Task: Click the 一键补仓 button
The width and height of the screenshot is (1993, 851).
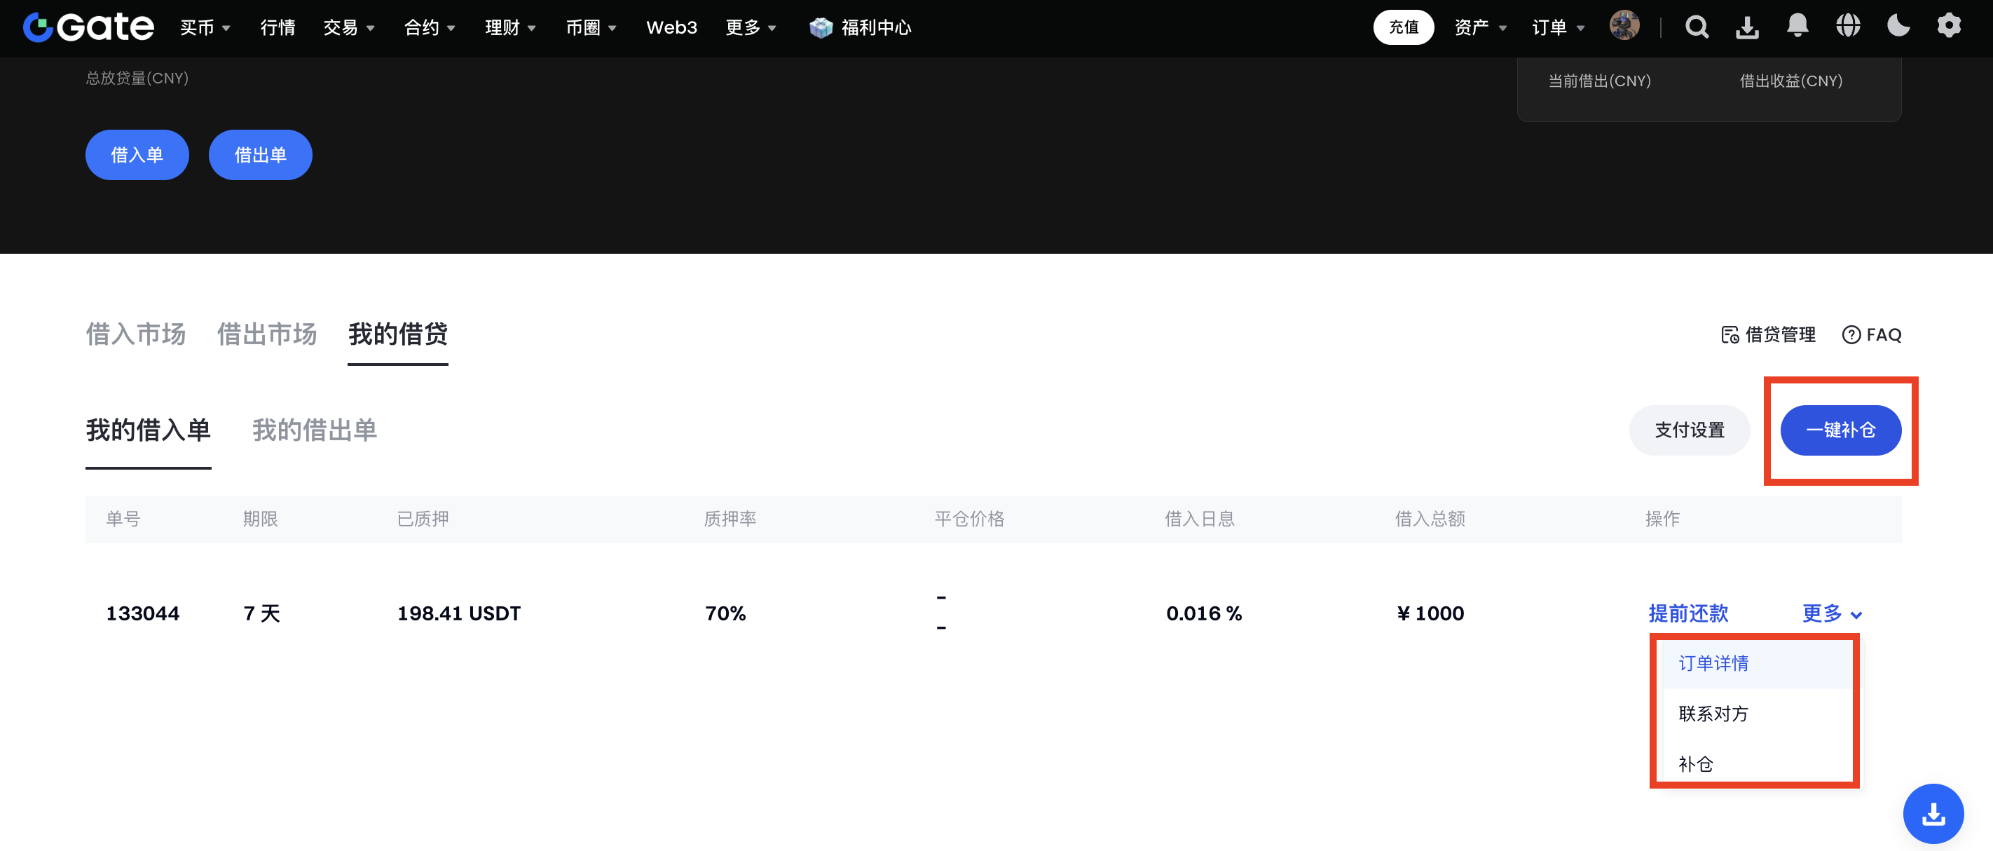Action: point(1841,430)
